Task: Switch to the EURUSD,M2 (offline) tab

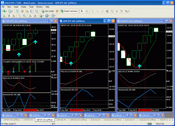Action: (113, 120)
